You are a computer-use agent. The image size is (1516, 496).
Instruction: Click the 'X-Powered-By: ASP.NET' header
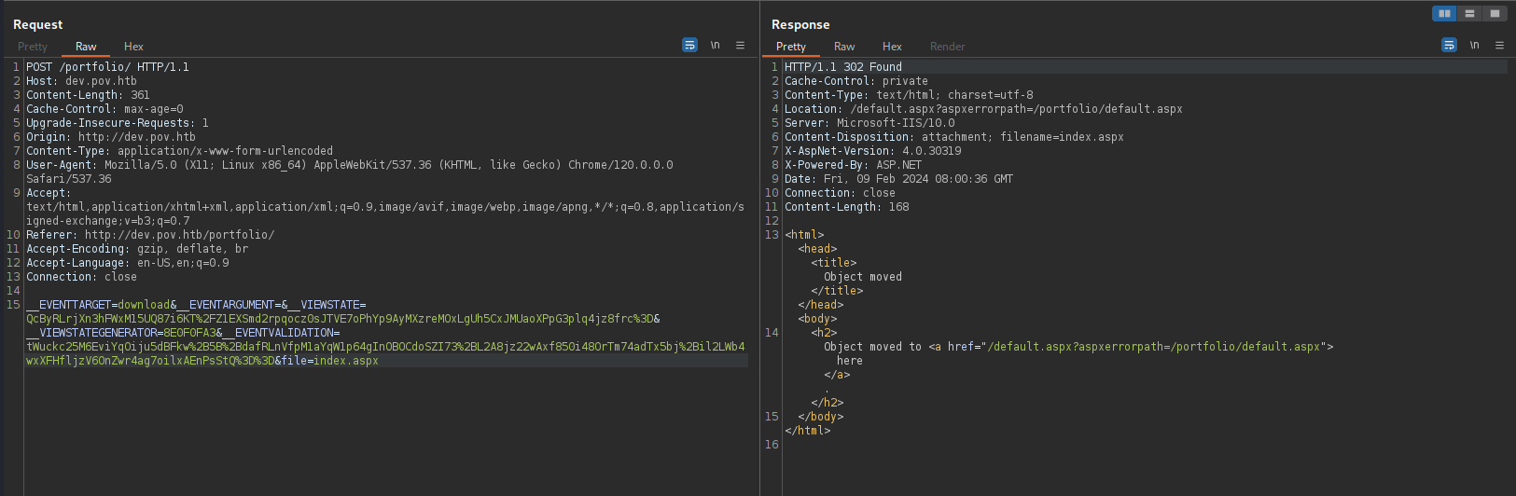click(x=854, y=165)
